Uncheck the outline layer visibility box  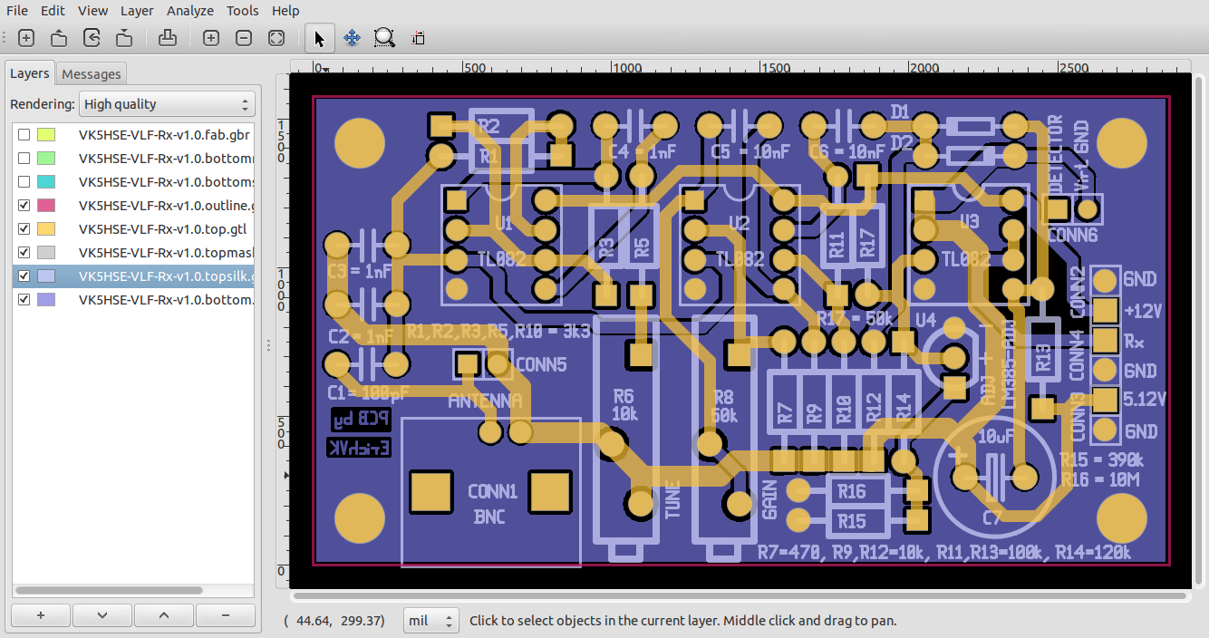click(24, 205)
